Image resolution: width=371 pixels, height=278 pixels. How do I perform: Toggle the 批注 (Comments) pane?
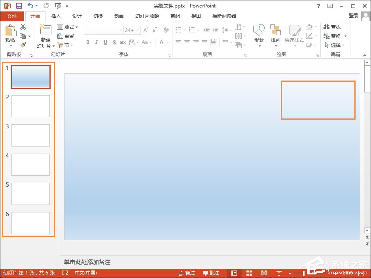[x=211, y=272]
